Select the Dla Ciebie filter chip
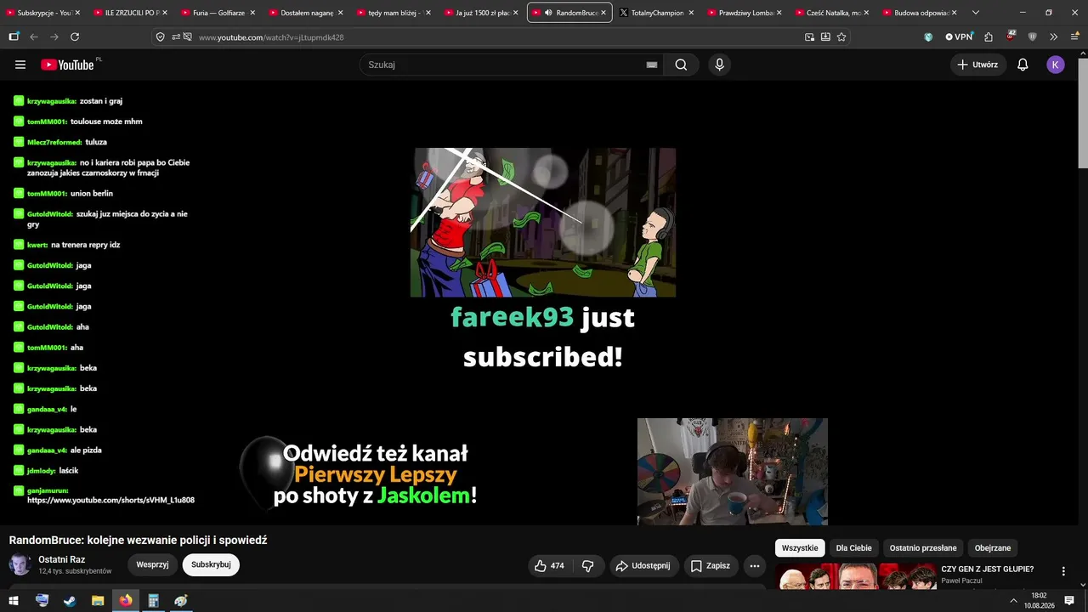 [x=853, y=548]
